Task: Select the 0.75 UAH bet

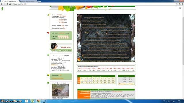Action: click(86, 83)
